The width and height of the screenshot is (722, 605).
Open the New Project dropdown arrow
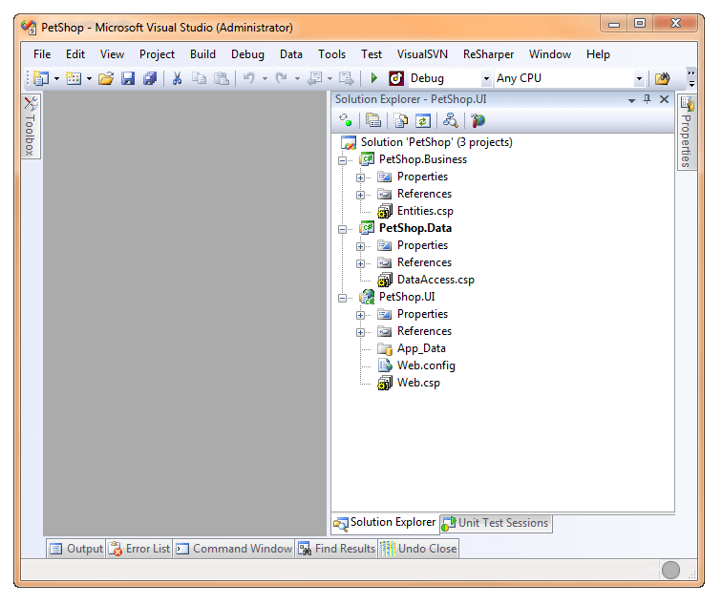[56, 78]
